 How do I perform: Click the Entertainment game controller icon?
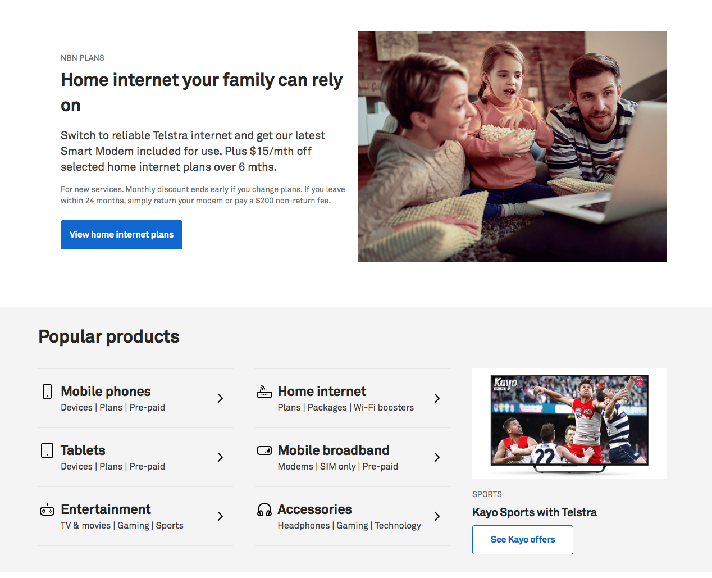(47, 510)
